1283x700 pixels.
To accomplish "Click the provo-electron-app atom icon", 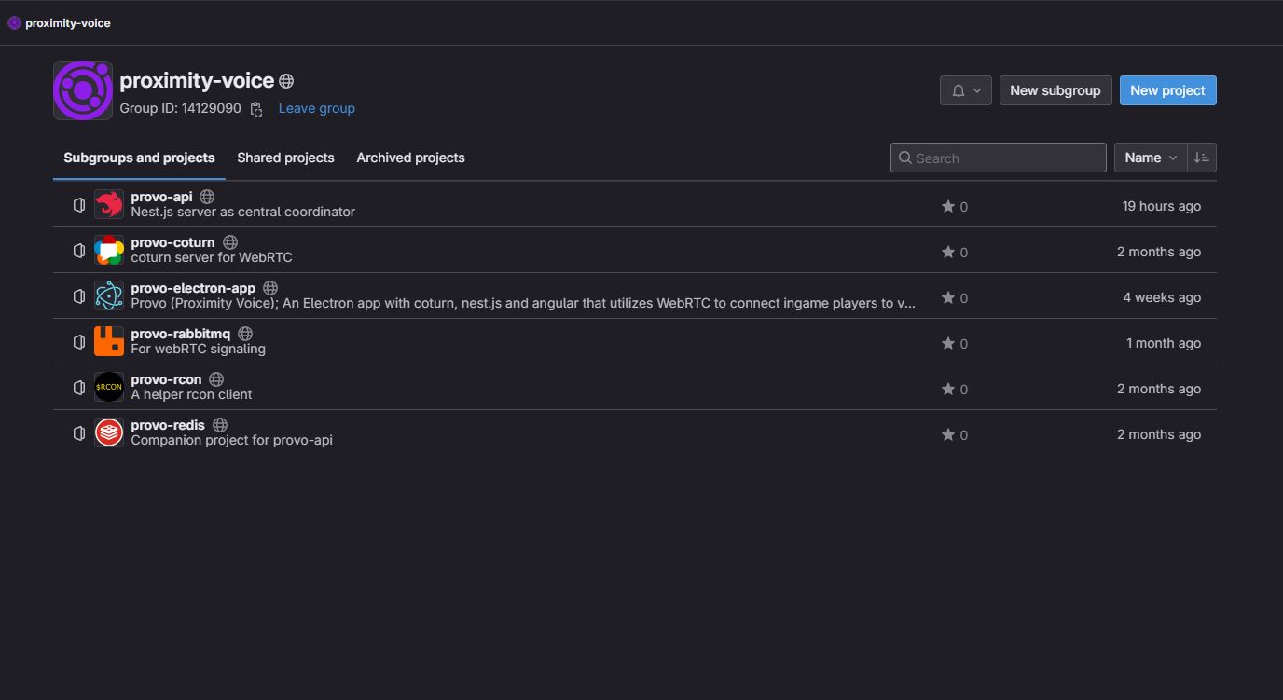I will [x=109, y=295].
